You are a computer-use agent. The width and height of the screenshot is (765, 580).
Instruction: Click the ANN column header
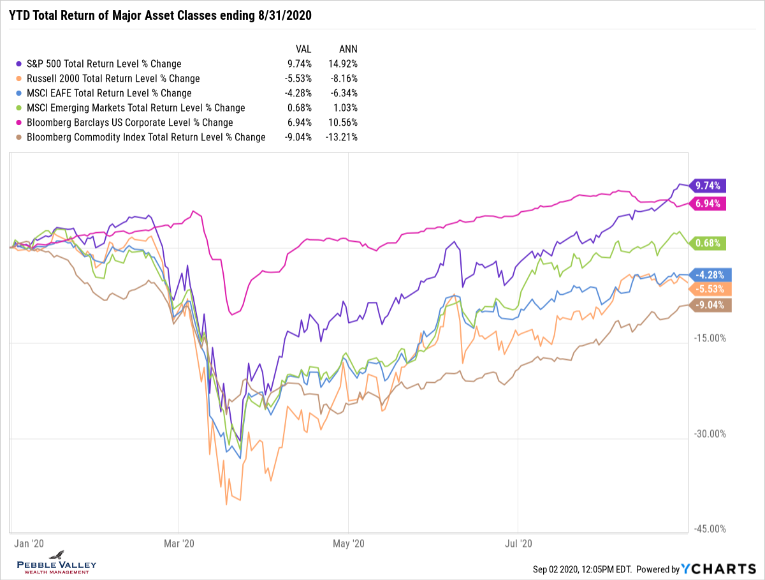348,48
